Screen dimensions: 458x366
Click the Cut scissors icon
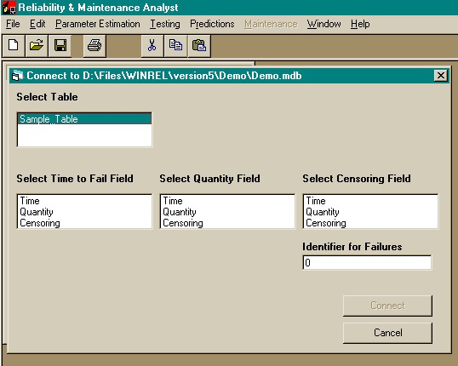click(x=152, y=46)
